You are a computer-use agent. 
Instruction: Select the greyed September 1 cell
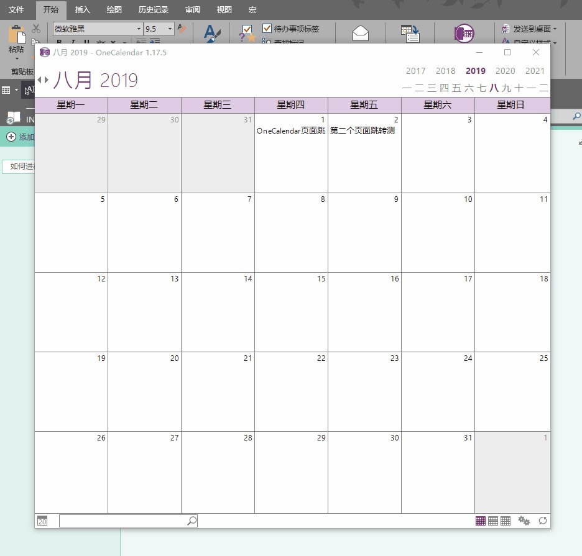coord(512,473)
